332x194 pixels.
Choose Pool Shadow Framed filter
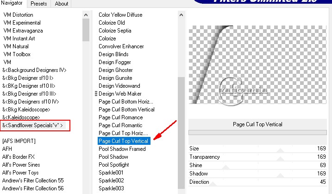pos(122,149)
